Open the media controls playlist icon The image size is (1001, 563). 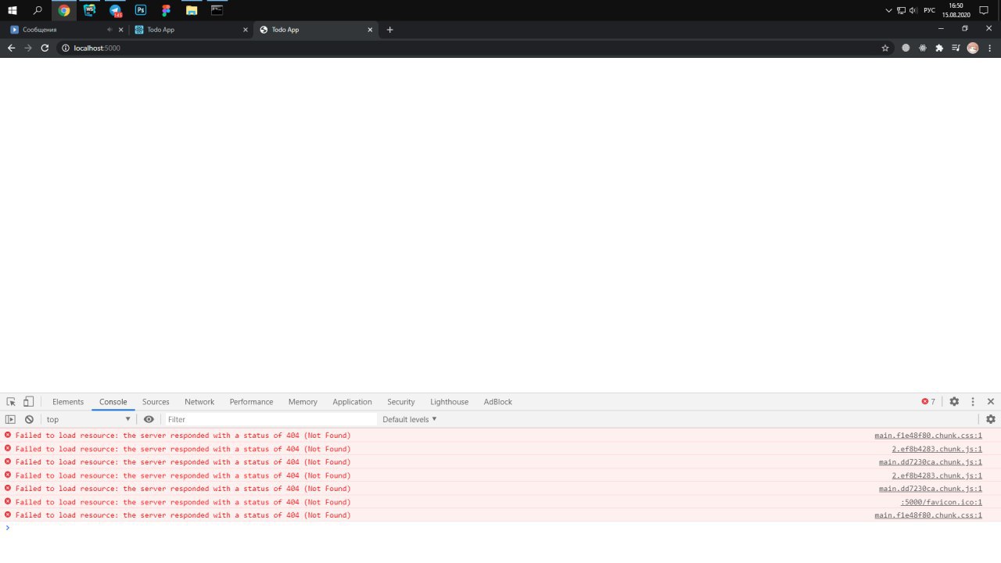tap(956, 48)
